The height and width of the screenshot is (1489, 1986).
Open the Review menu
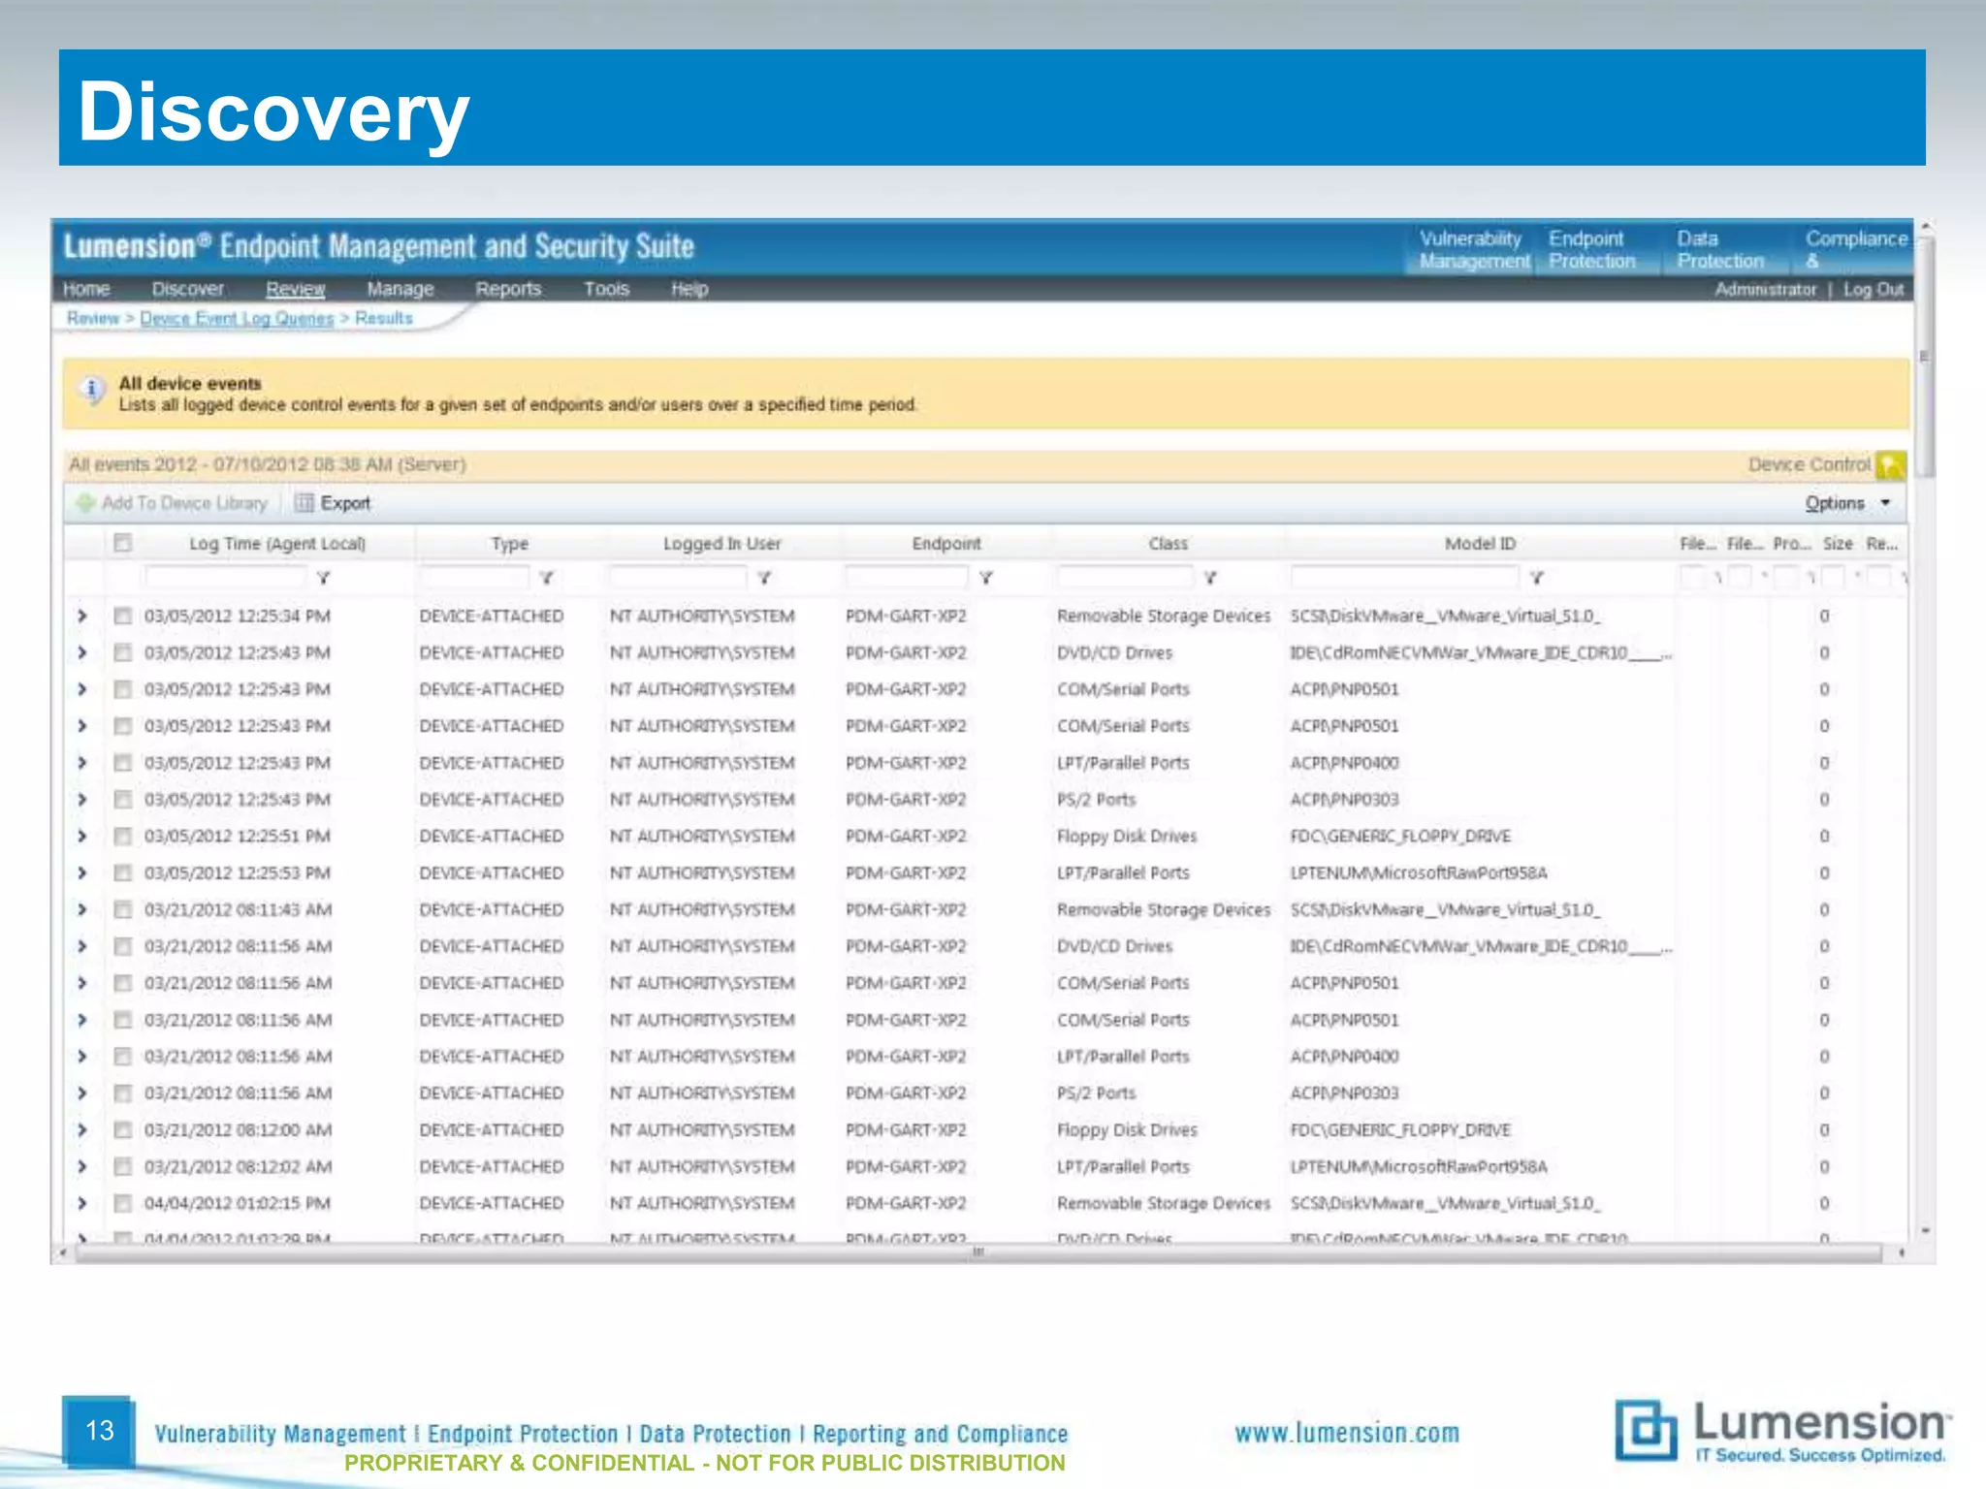coord(296,289)
